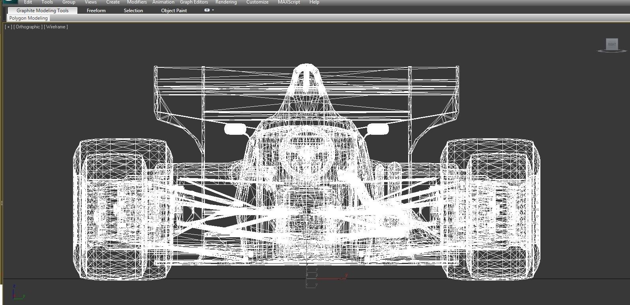Open the Wireframe shading mode menu

56,27
